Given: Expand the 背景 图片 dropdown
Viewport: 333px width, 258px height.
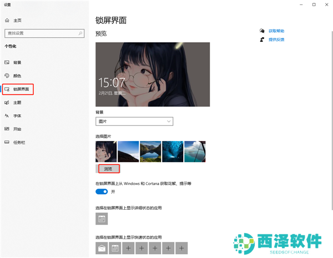Looking at the screenshot, I should 134,122.
